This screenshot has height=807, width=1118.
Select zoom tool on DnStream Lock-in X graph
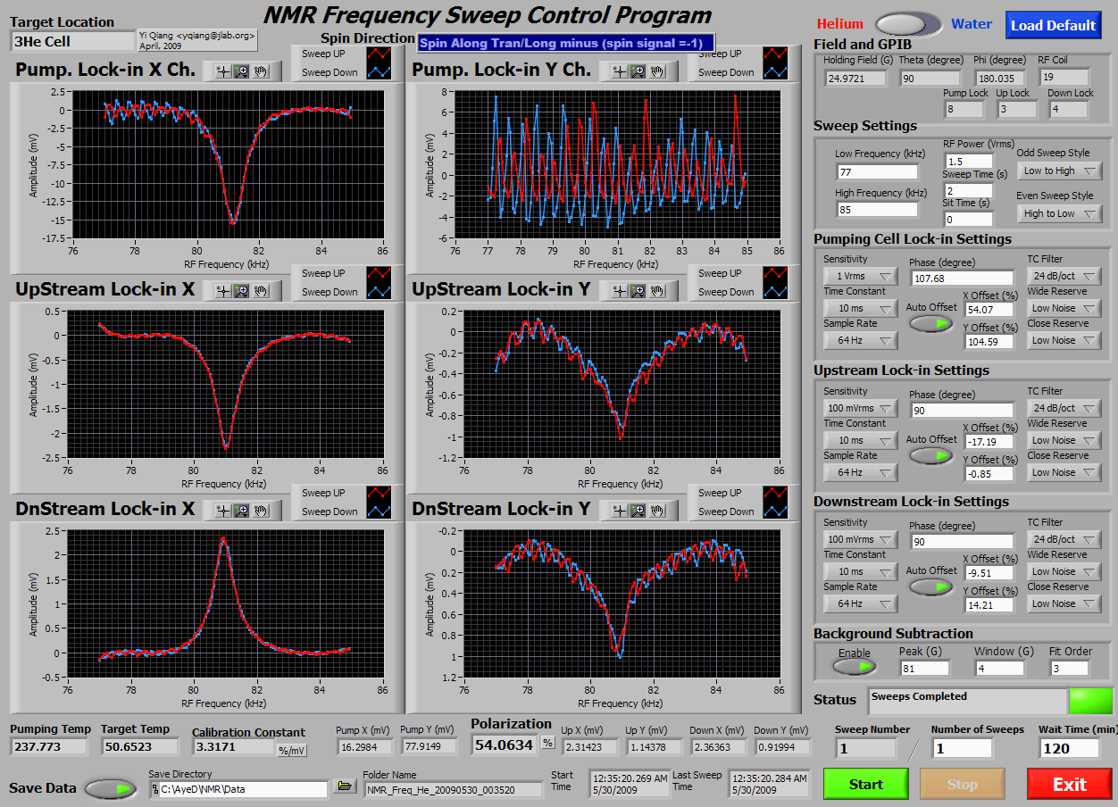[241, 510]
